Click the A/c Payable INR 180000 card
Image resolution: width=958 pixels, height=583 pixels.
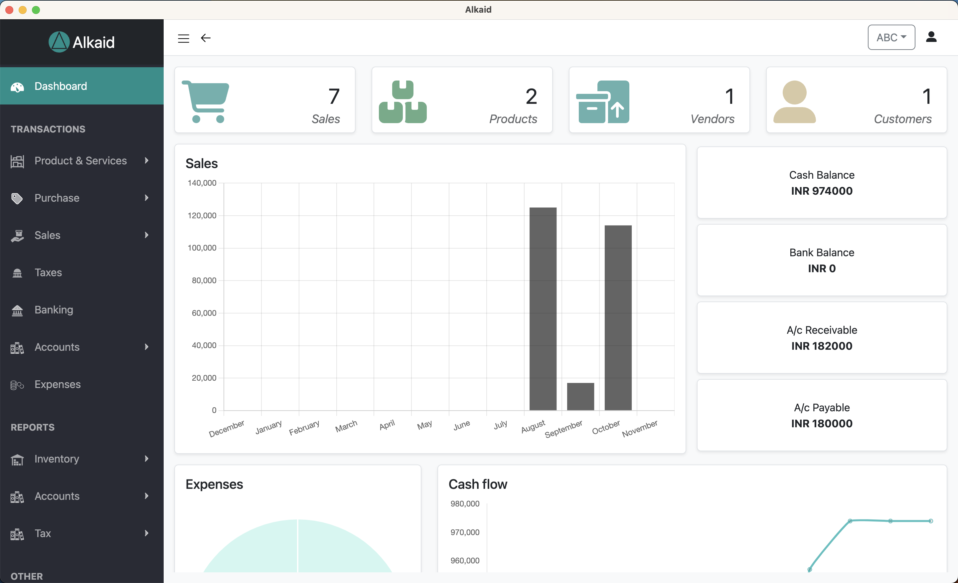pos(822,415)
